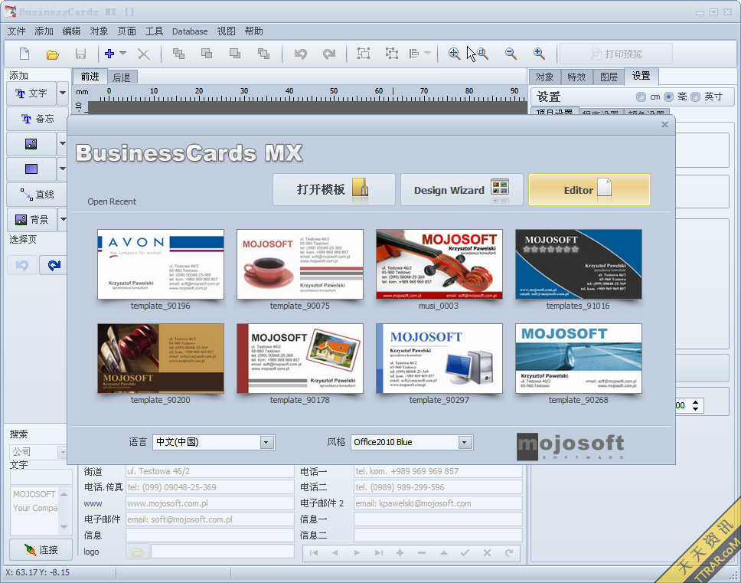Click the New document toolbar icon
This screenshot has width=741, height=583.
24,54
